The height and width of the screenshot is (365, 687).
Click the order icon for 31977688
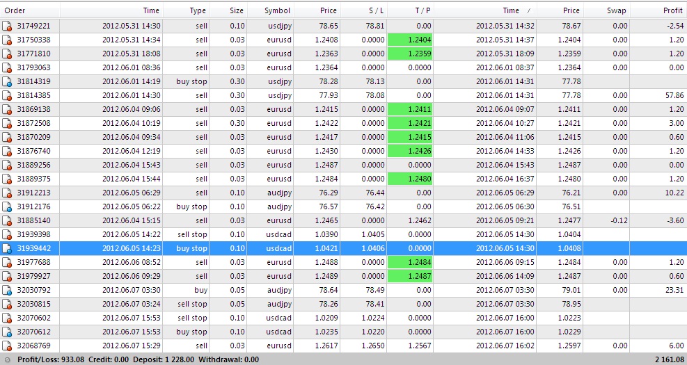(7, 263)
